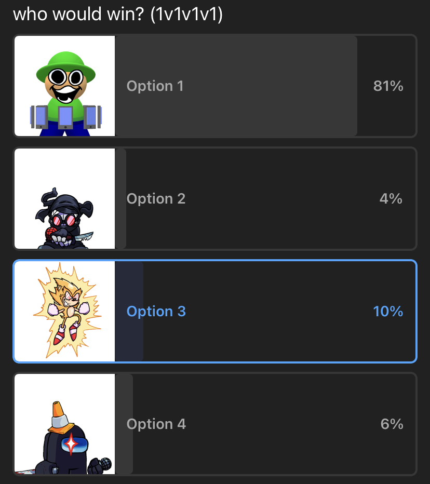Click the green-hat character thumbnail

coord(64,86)
